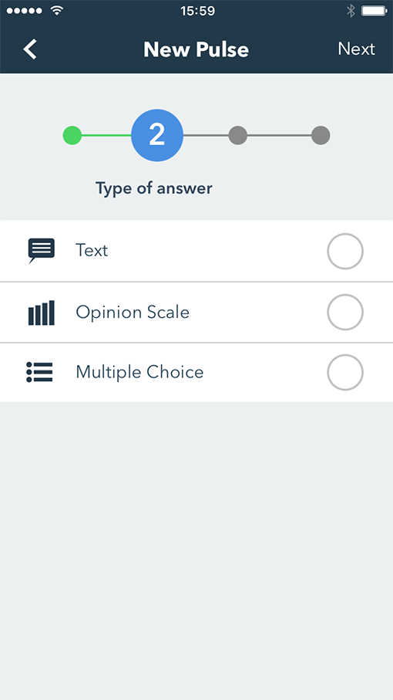
Task: Tap Next in the top bar
Action: 357,49
